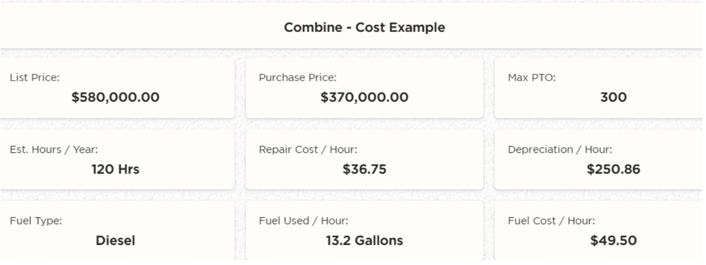706x265 pixels.
Task: Select the Depreciation / Hour label
Action: click(x=560, y=149)
